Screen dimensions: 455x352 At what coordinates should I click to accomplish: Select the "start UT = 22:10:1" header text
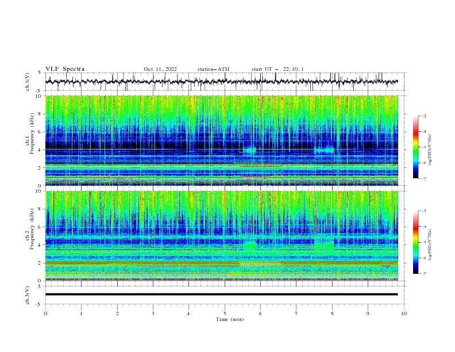pyautogui.click(x=277, y=69)
